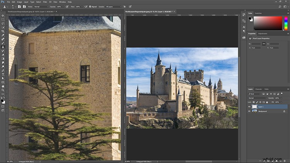Toggle Quick Mask mode
Viewport: 290px width, 163px height.
click(x=3, y=107)
